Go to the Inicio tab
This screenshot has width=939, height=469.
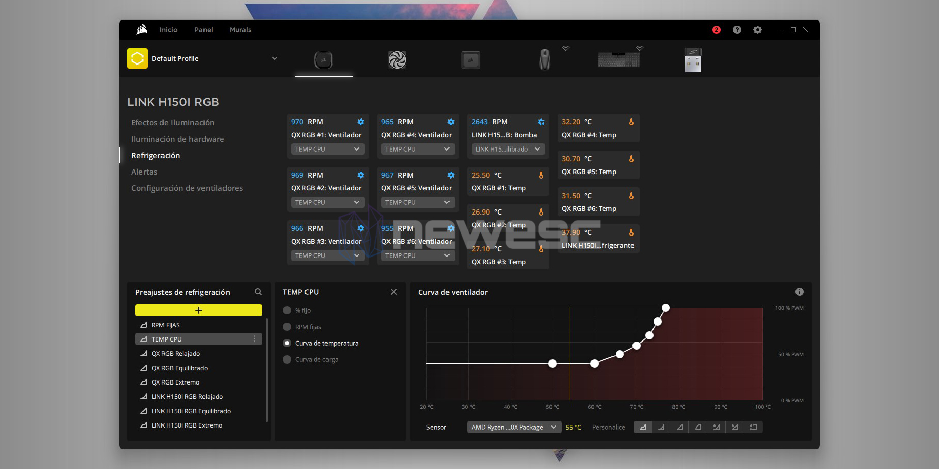[168, 30]
